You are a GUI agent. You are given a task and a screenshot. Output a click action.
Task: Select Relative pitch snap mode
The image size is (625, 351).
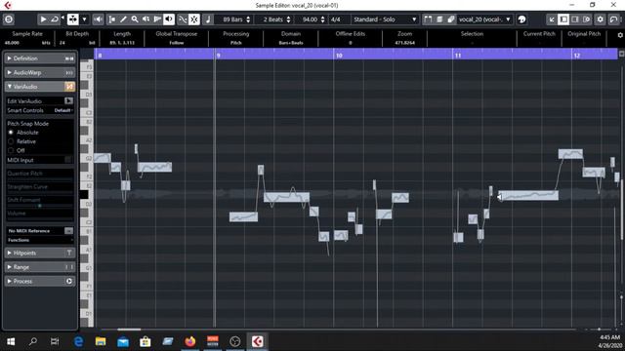coord(11,141)
